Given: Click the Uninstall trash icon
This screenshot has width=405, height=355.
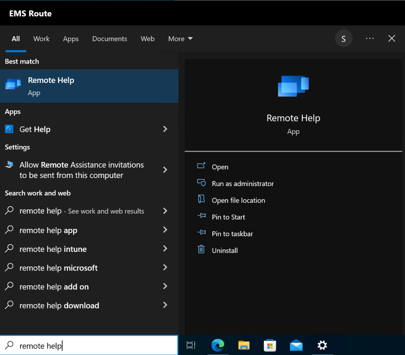Looking at the screenshot, I should 201,250.
